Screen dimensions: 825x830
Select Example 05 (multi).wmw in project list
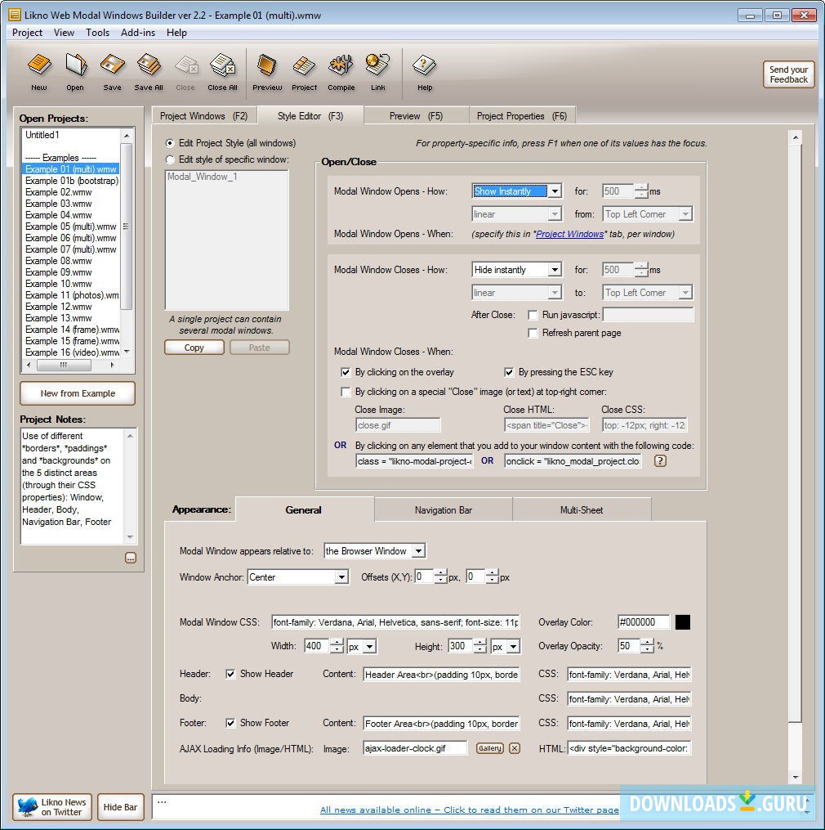click(x=70, y=227)
